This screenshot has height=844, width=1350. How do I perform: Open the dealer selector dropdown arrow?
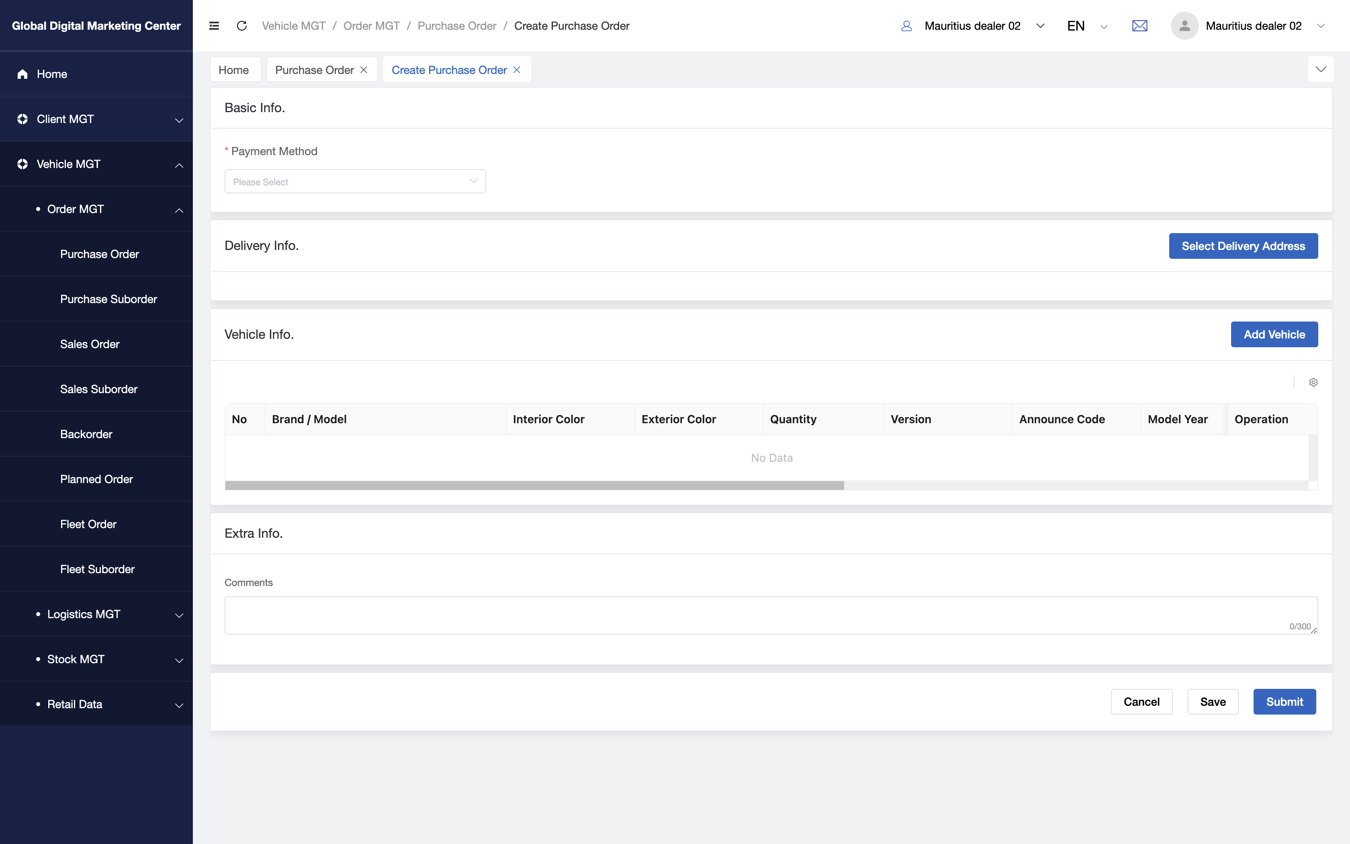1040,26
